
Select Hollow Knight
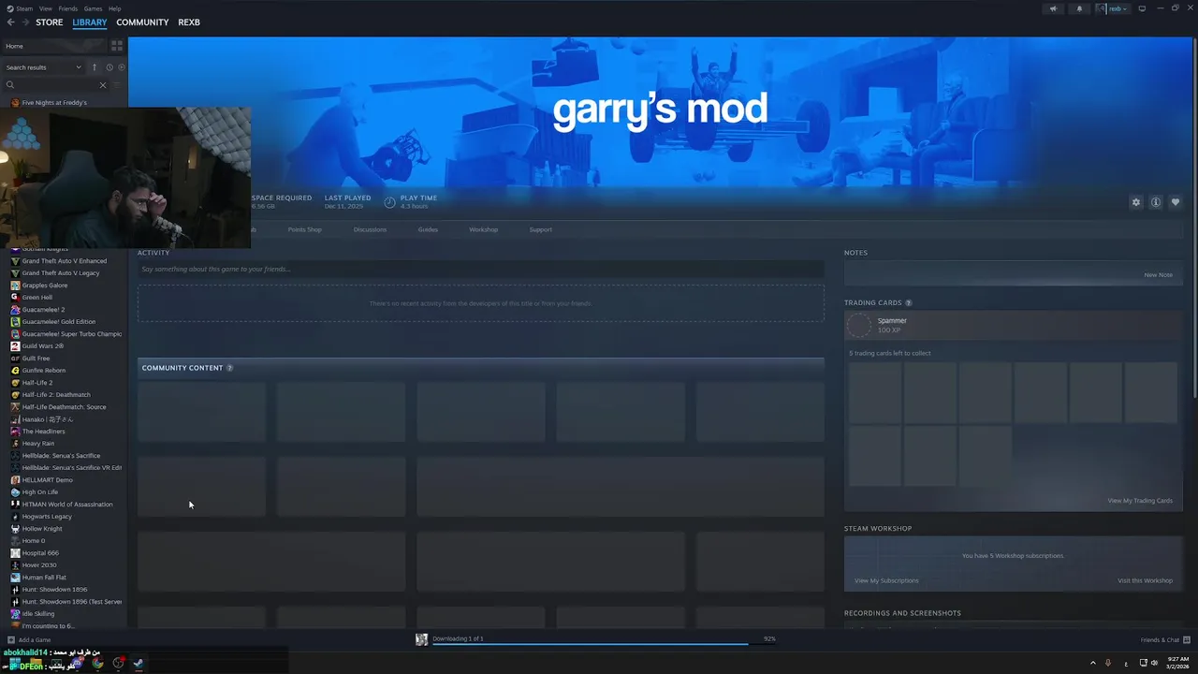coord(42,529)
